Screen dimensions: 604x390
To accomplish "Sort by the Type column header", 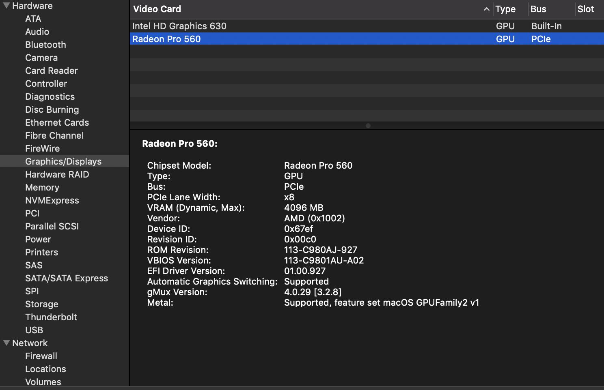I will [505, 9].
